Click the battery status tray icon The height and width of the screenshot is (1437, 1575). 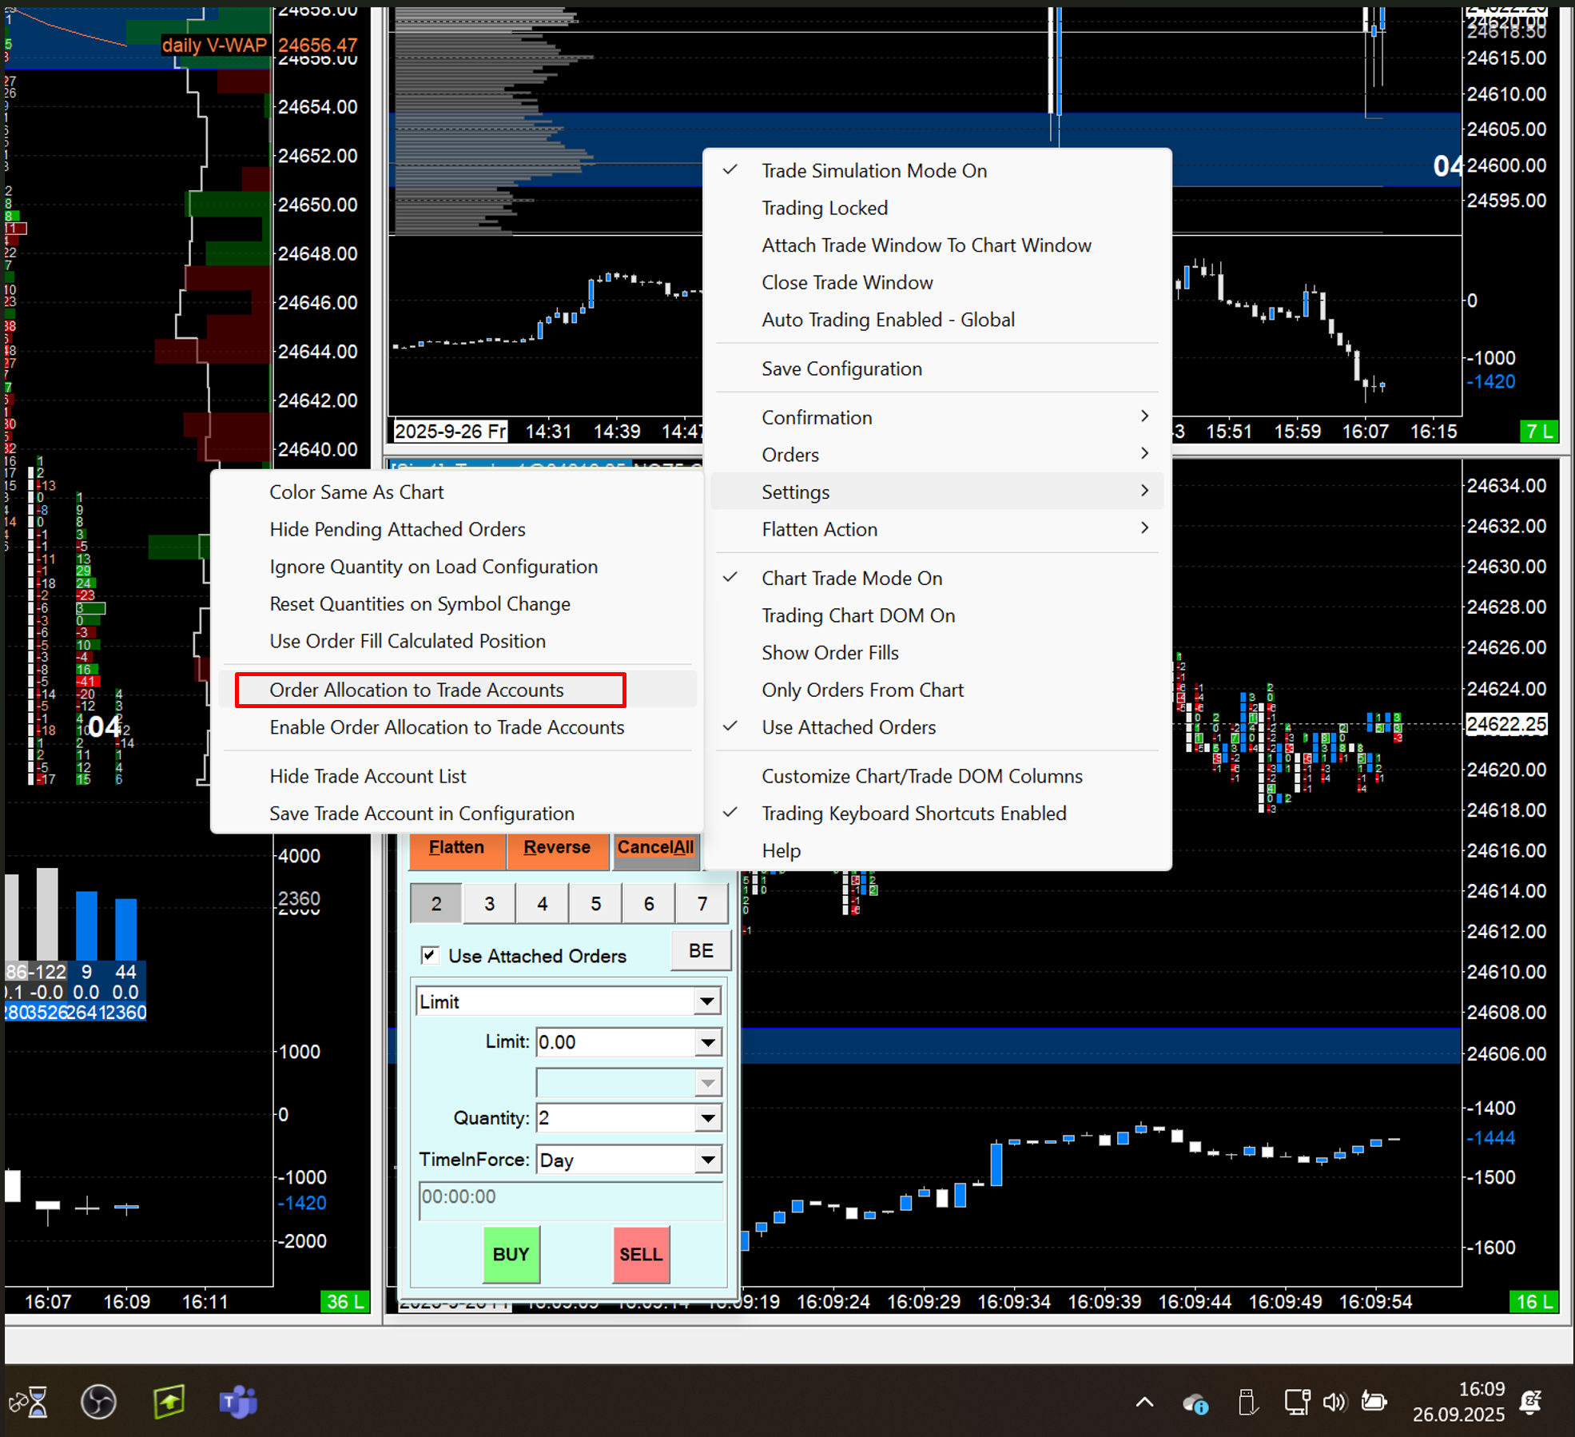tap(1374, 1402)
